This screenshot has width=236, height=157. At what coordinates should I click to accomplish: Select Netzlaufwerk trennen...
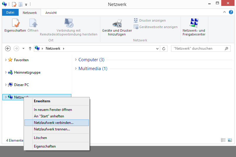[x=57, y=129]
